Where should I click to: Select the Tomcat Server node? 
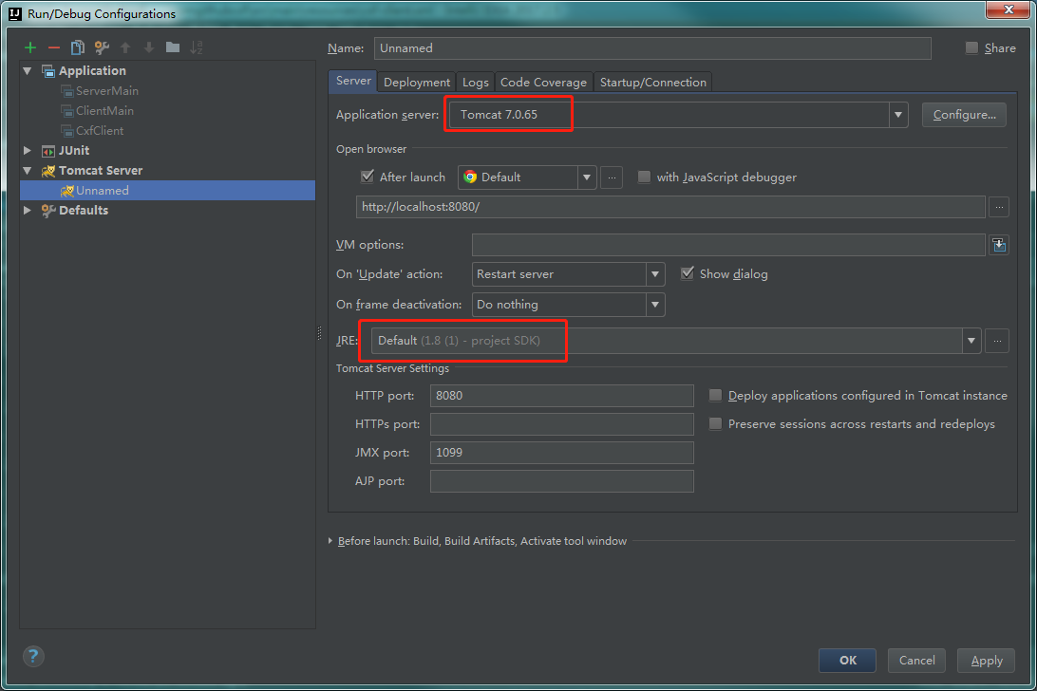click(x=100, y=170)
